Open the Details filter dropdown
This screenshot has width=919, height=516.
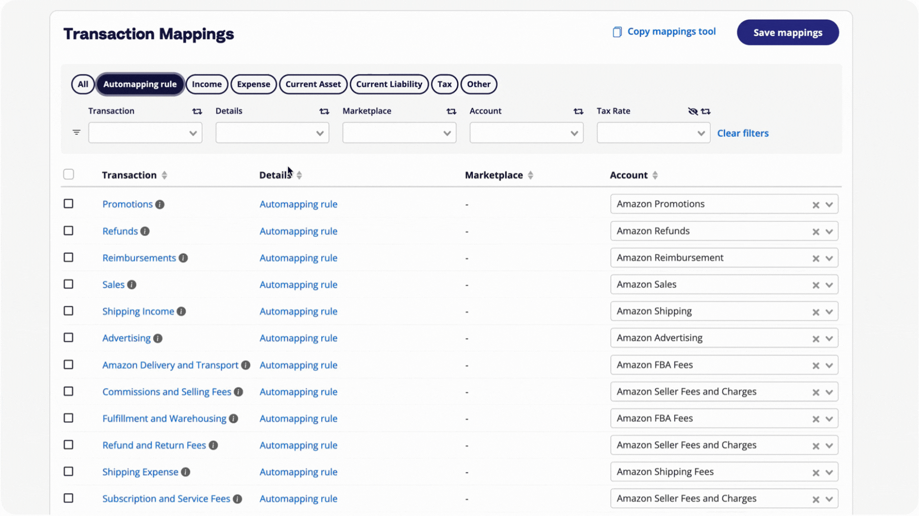[272, 133]
